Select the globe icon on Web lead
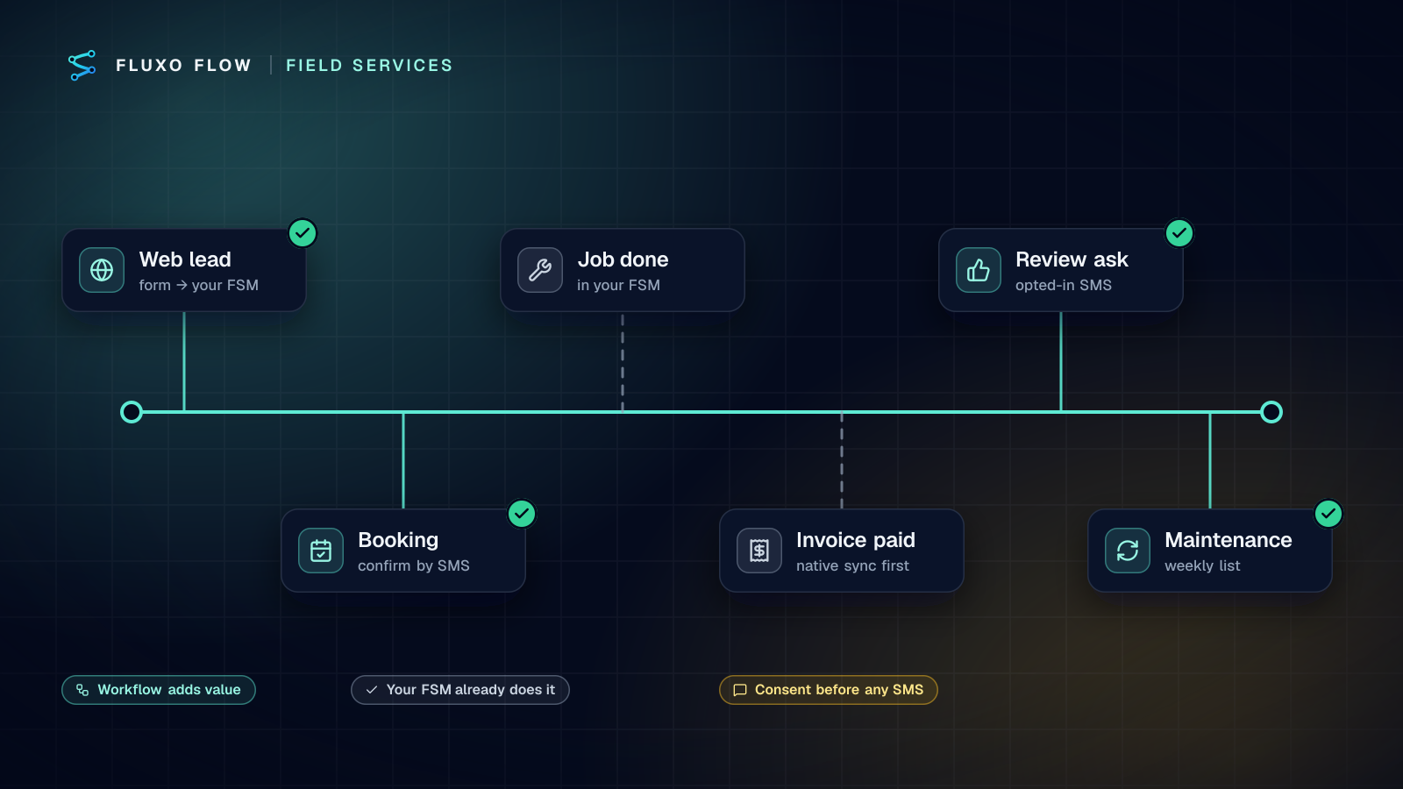1403x789 pixels. pos(102,270)
